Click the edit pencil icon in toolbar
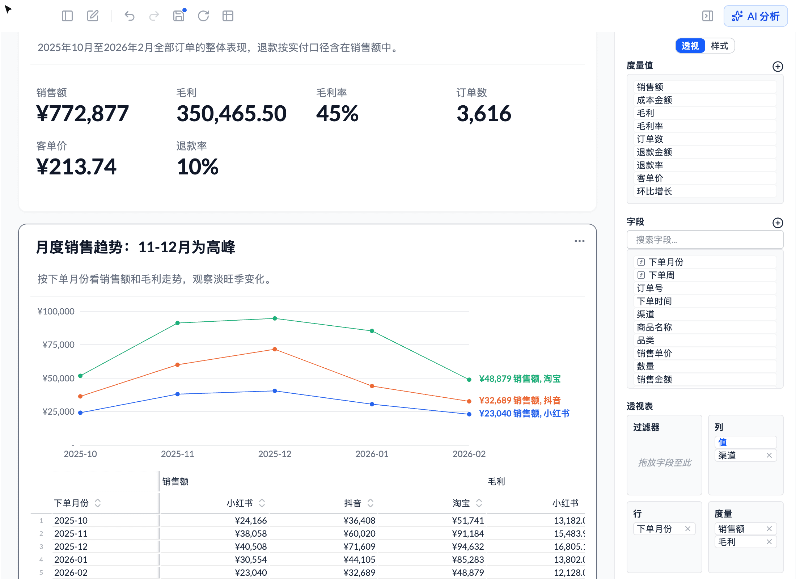Image resolution: width=796 pixels, height=579 pixels. tap(93, 16)
